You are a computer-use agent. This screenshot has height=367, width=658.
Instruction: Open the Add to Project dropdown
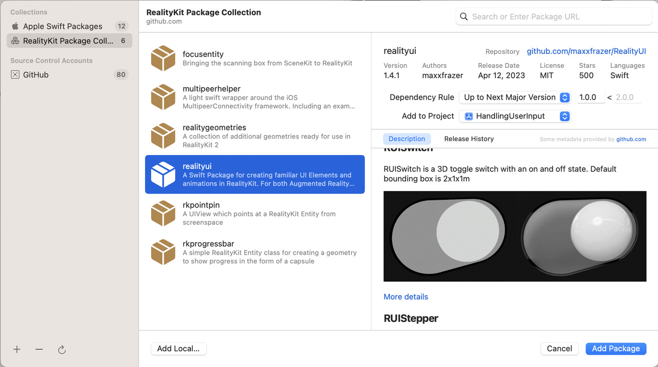tap(515, 116)
